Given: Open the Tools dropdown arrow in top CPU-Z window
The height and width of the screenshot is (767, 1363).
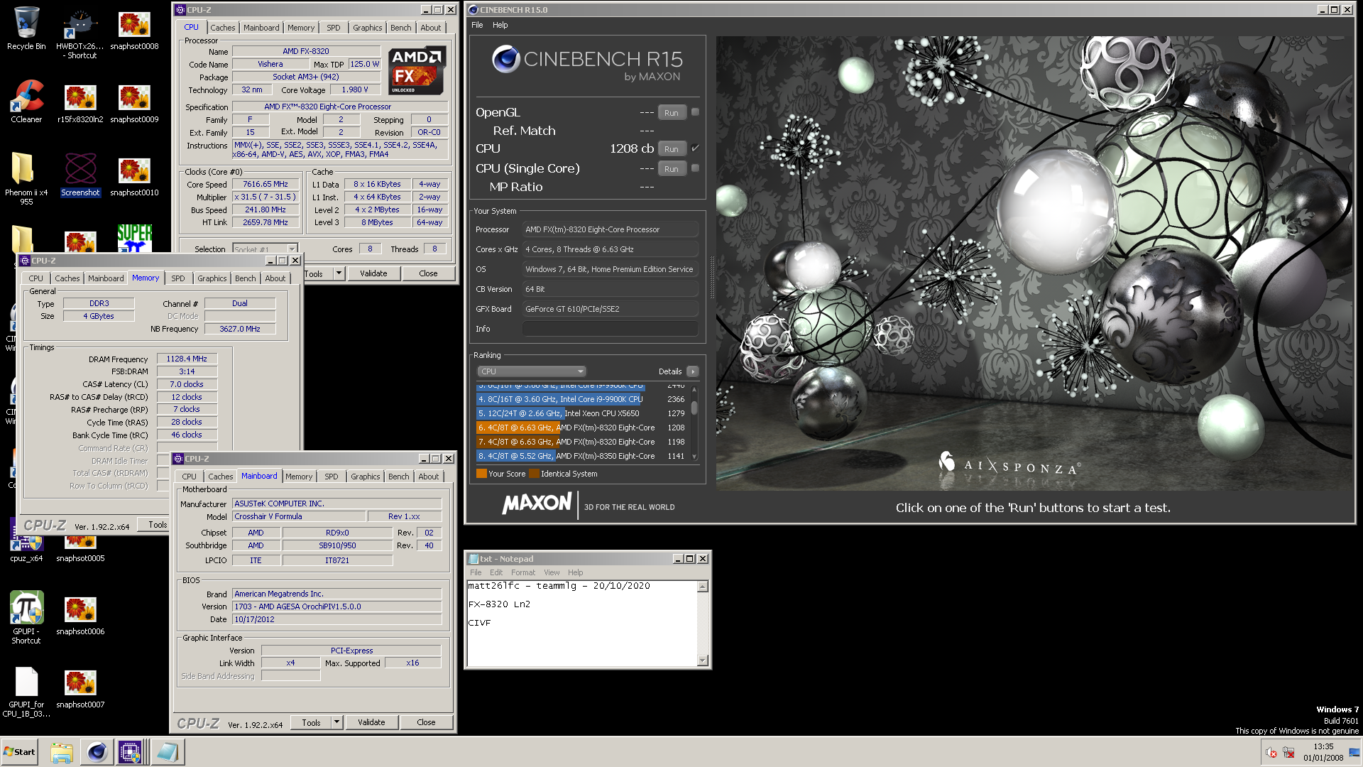Looking at the screenshot, I should 339,273.
